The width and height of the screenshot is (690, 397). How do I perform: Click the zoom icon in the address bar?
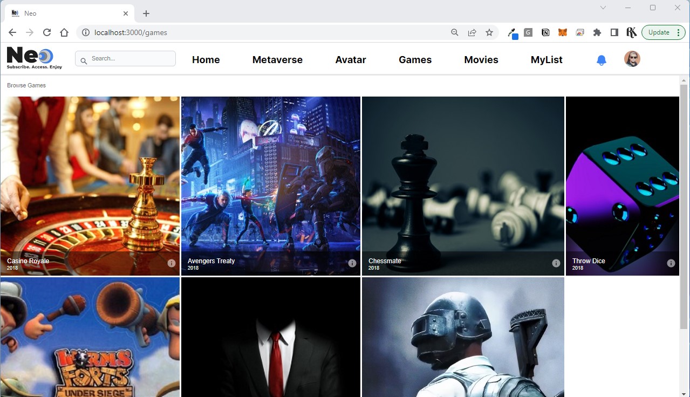[x=455, y=32]
